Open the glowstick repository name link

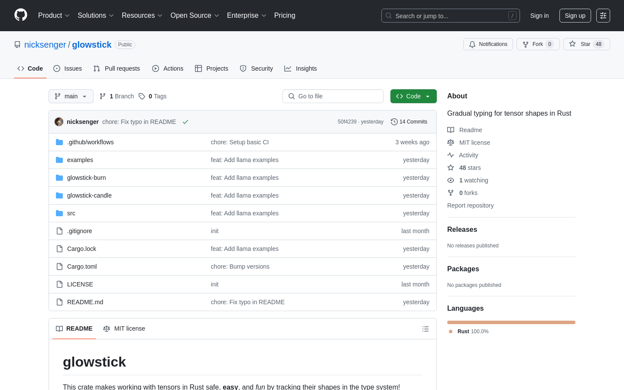92,45
